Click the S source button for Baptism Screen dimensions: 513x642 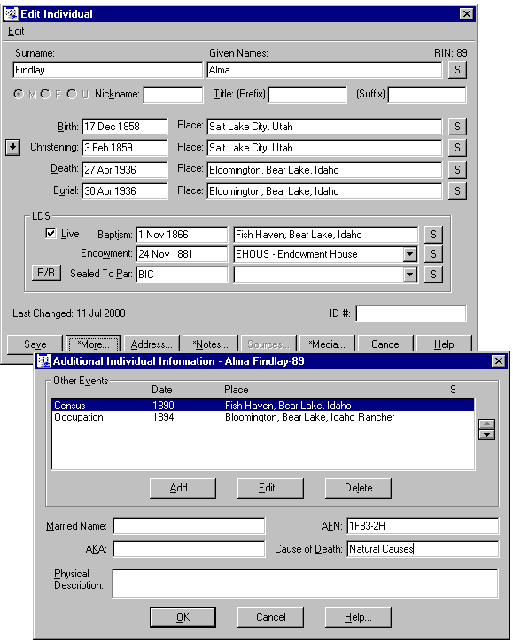coord(433,235)
